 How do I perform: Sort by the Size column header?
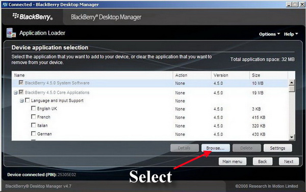269,75
